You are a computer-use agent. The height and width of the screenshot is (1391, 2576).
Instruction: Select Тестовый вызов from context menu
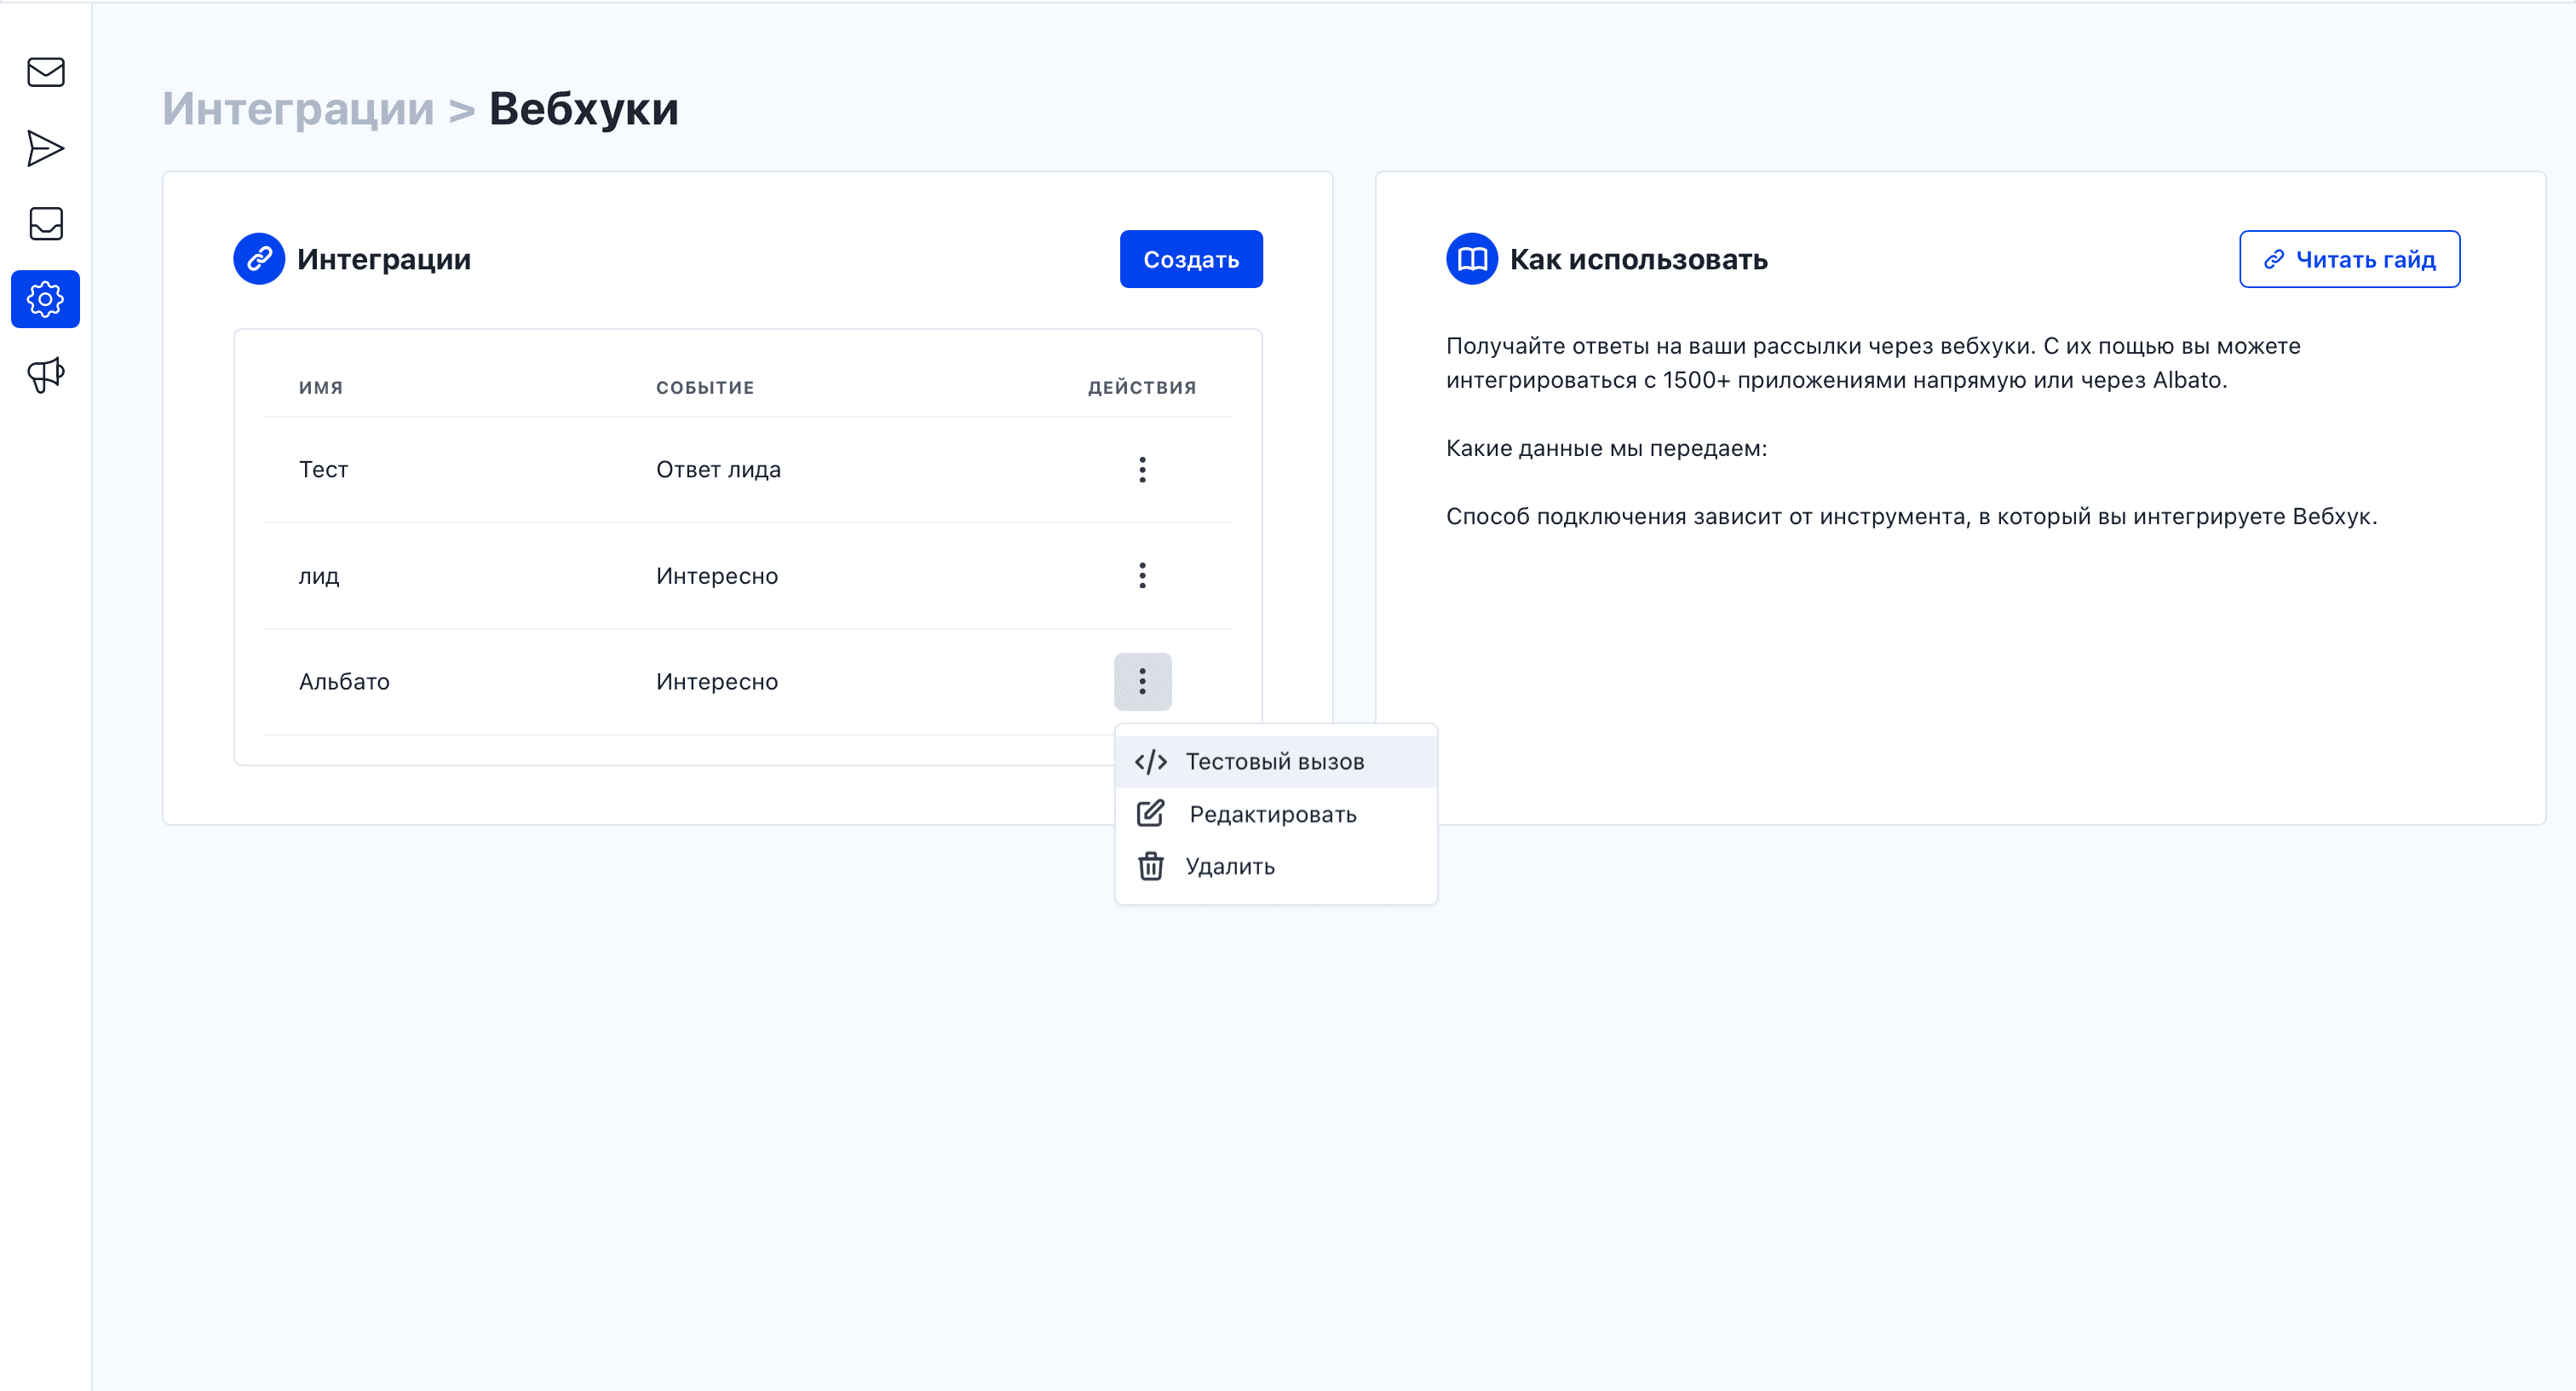click(1274, 761)
